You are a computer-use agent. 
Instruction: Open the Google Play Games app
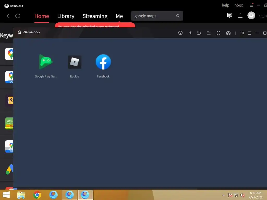(46, 62)
